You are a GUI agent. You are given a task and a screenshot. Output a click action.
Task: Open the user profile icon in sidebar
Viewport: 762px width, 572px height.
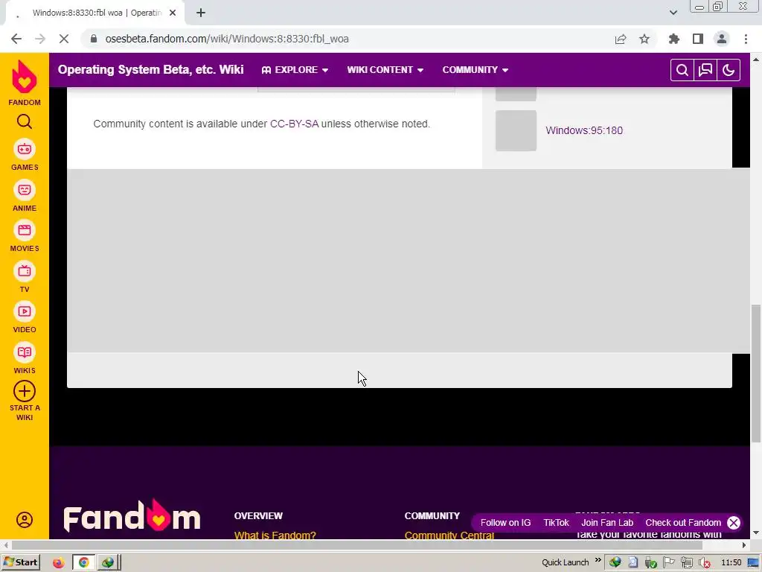[x=25, y=520]
